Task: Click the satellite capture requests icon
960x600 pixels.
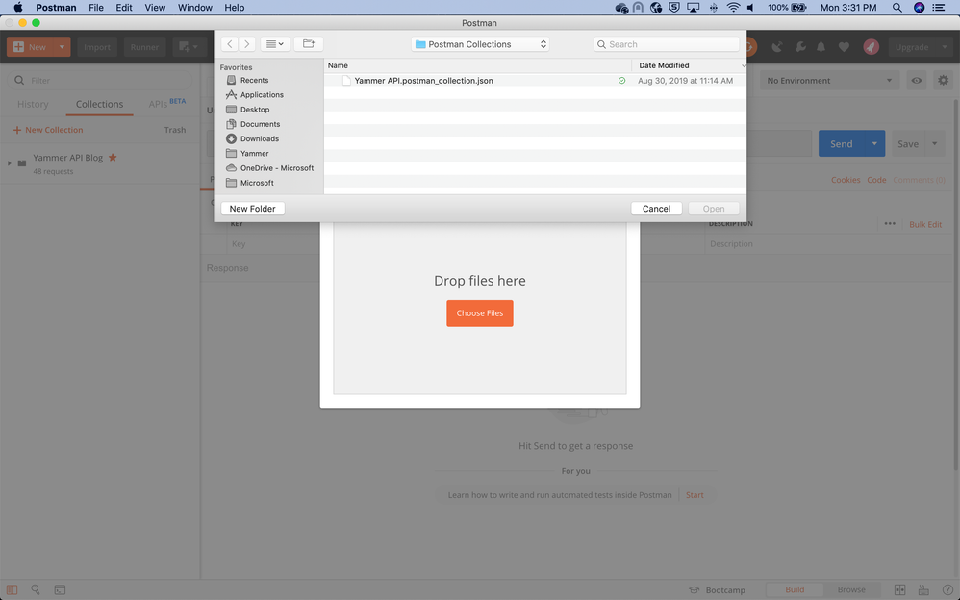Action: pyautogui.click(x=777, y=47)
